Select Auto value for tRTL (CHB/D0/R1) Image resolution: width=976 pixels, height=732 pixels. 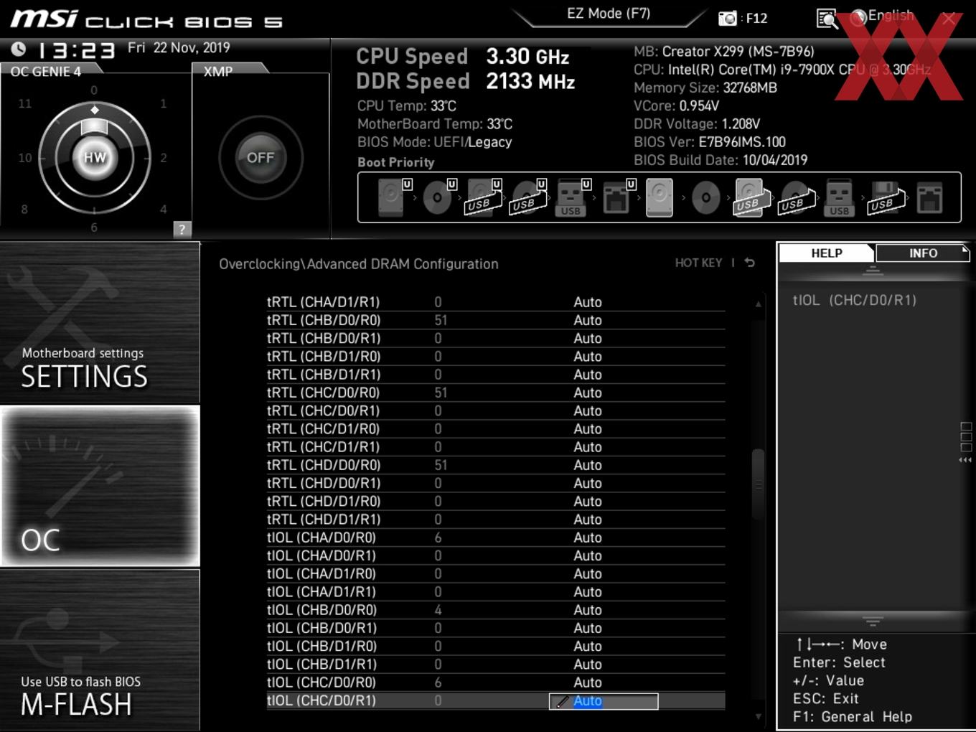587,338
